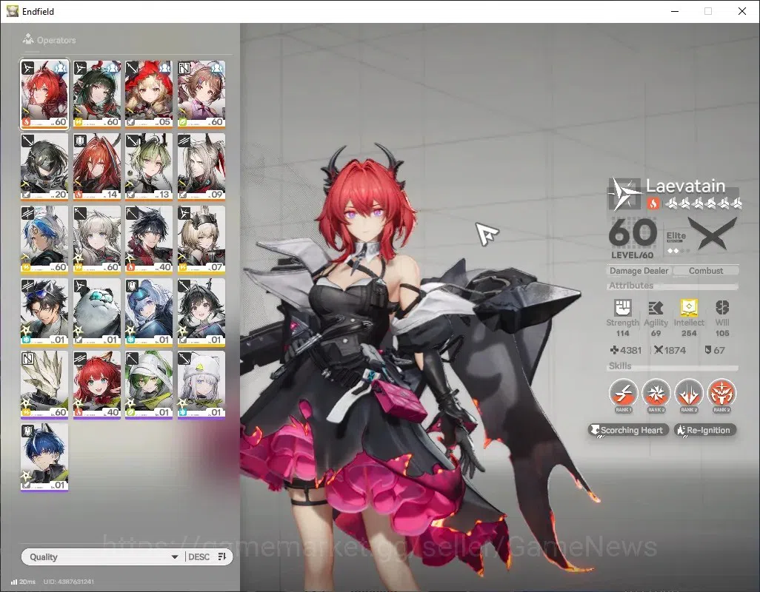Select the red-haired cat-eared operator level 40

[97, 385]
